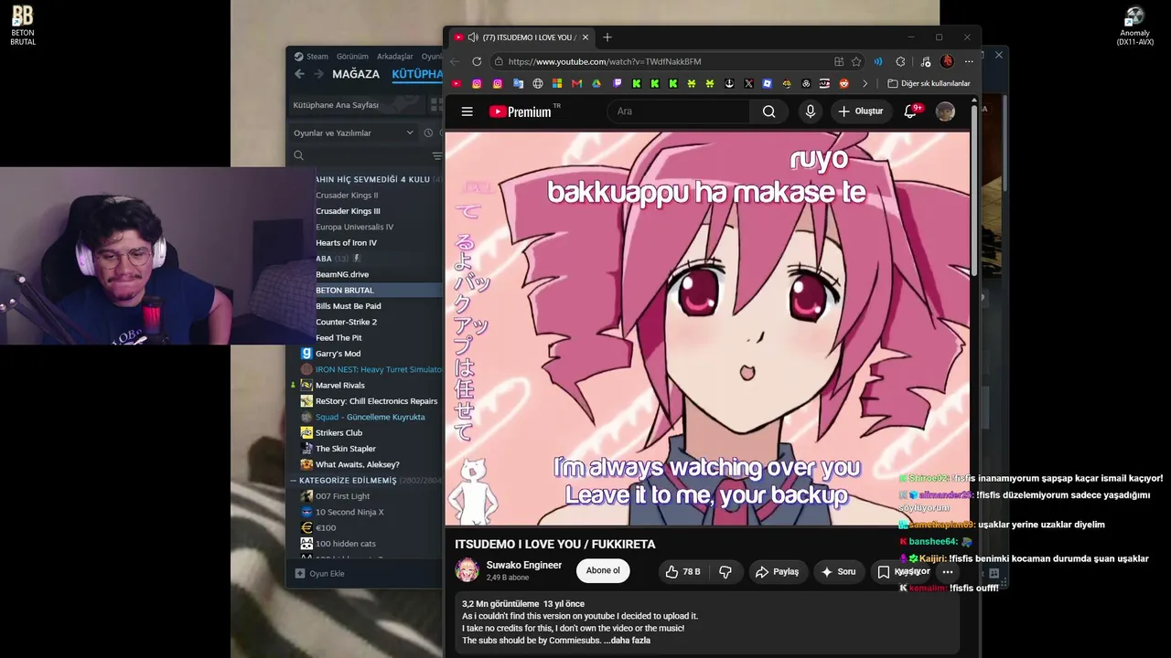The width and height of the screenshot is (1171, 658).
Task: Open the Google Translate bookmark icon
Action: pyautogui.click(x=518, y=83)
